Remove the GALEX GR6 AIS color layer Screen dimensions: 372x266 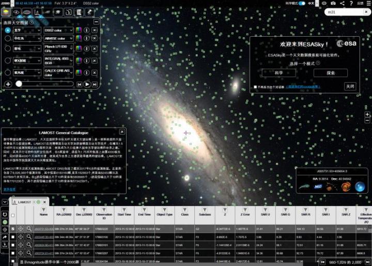[x=95, y=72]
